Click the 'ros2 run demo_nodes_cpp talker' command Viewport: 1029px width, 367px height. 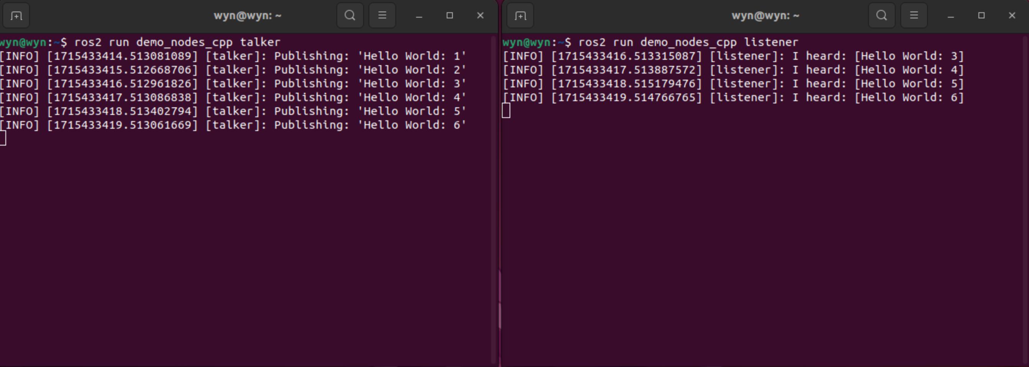177,42
